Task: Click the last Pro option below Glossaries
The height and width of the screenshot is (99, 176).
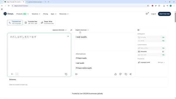Action: [x=152, y=55]
